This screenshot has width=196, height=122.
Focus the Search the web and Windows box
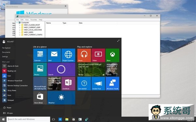click(28, 119)
